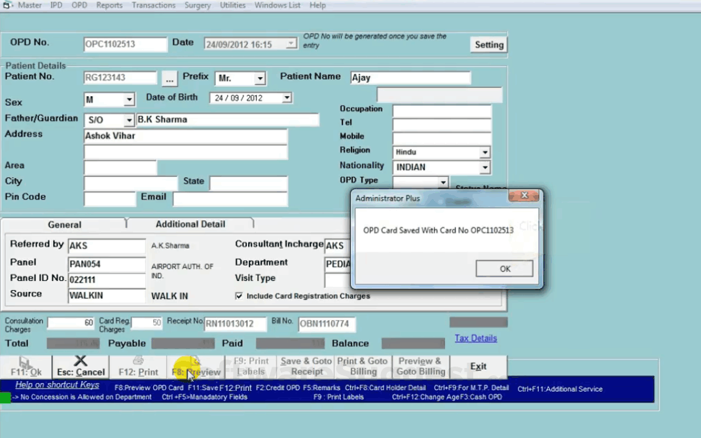Choose Preview & Goto Billing
This screenshot has height=438, width=701.
pyautogui.click(x=420, y=366)
